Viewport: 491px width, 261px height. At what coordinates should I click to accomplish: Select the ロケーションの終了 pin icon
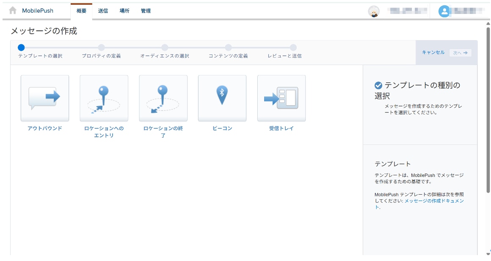163,98
